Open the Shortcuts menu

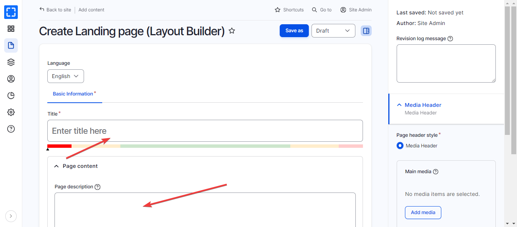pos(289,10)
